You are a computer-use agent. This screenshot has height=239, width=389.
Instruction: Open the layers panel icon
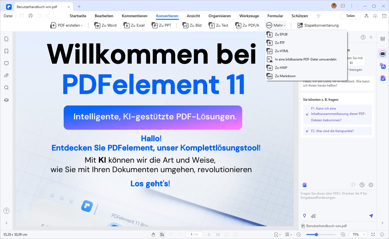pyautogui.click(x=6, y=100)
